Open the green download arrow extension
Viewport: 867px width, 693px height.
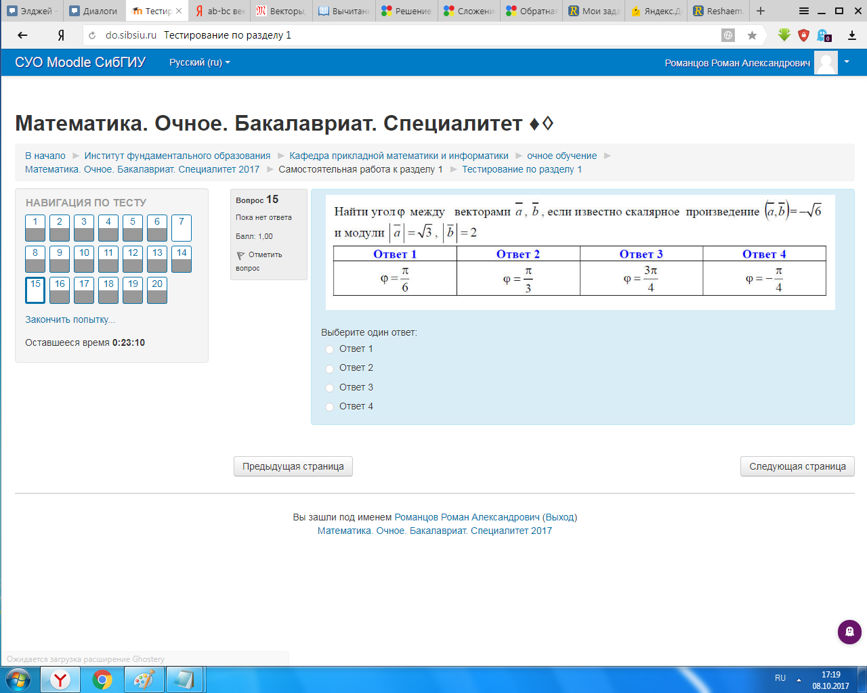[x=784, y=35]
